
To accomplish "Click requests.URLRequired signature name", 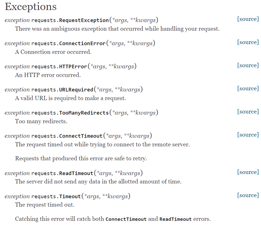I will pos(62,90).
